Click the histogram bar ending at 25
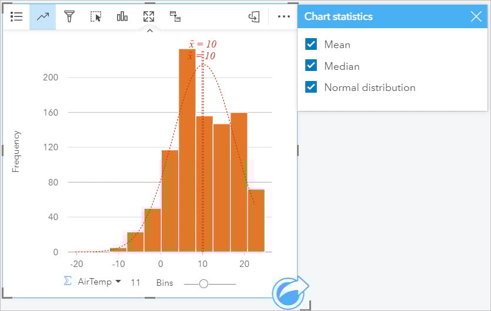Image resolution: width=491 pixels, height=311 pixels. pos(256,221)
